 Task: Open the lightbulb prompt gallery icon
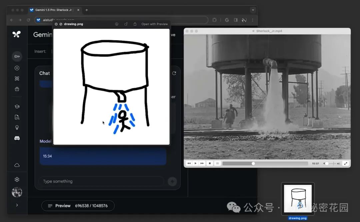(x=17, y=127)
